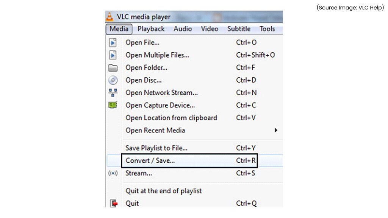Click the VLC cone icon in the title bar

[110, 16]
